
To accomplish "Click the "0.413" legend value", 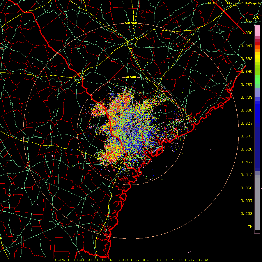I will coord(247,175).
